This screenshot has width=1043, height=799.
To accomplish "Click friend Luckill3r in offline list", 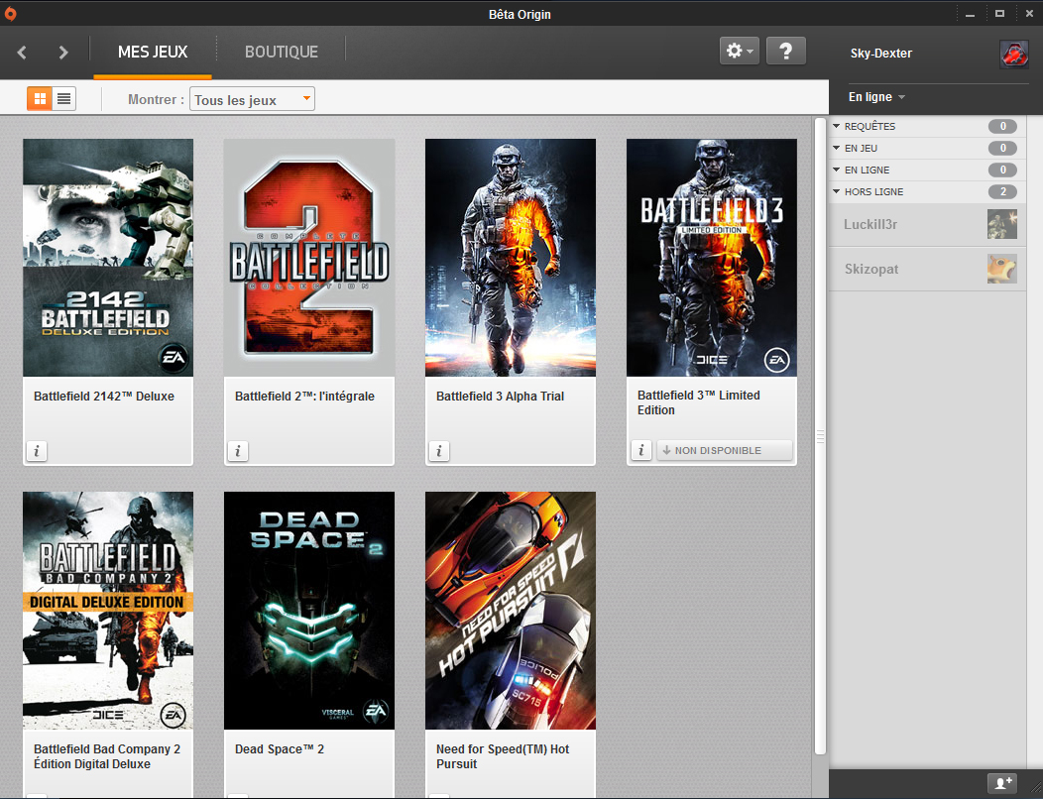I will point(927,225).
